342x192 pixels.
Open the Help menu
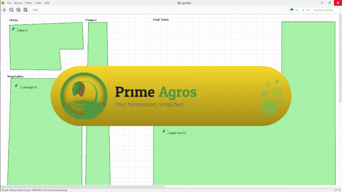pyautogui.click(x=47, y=3)
